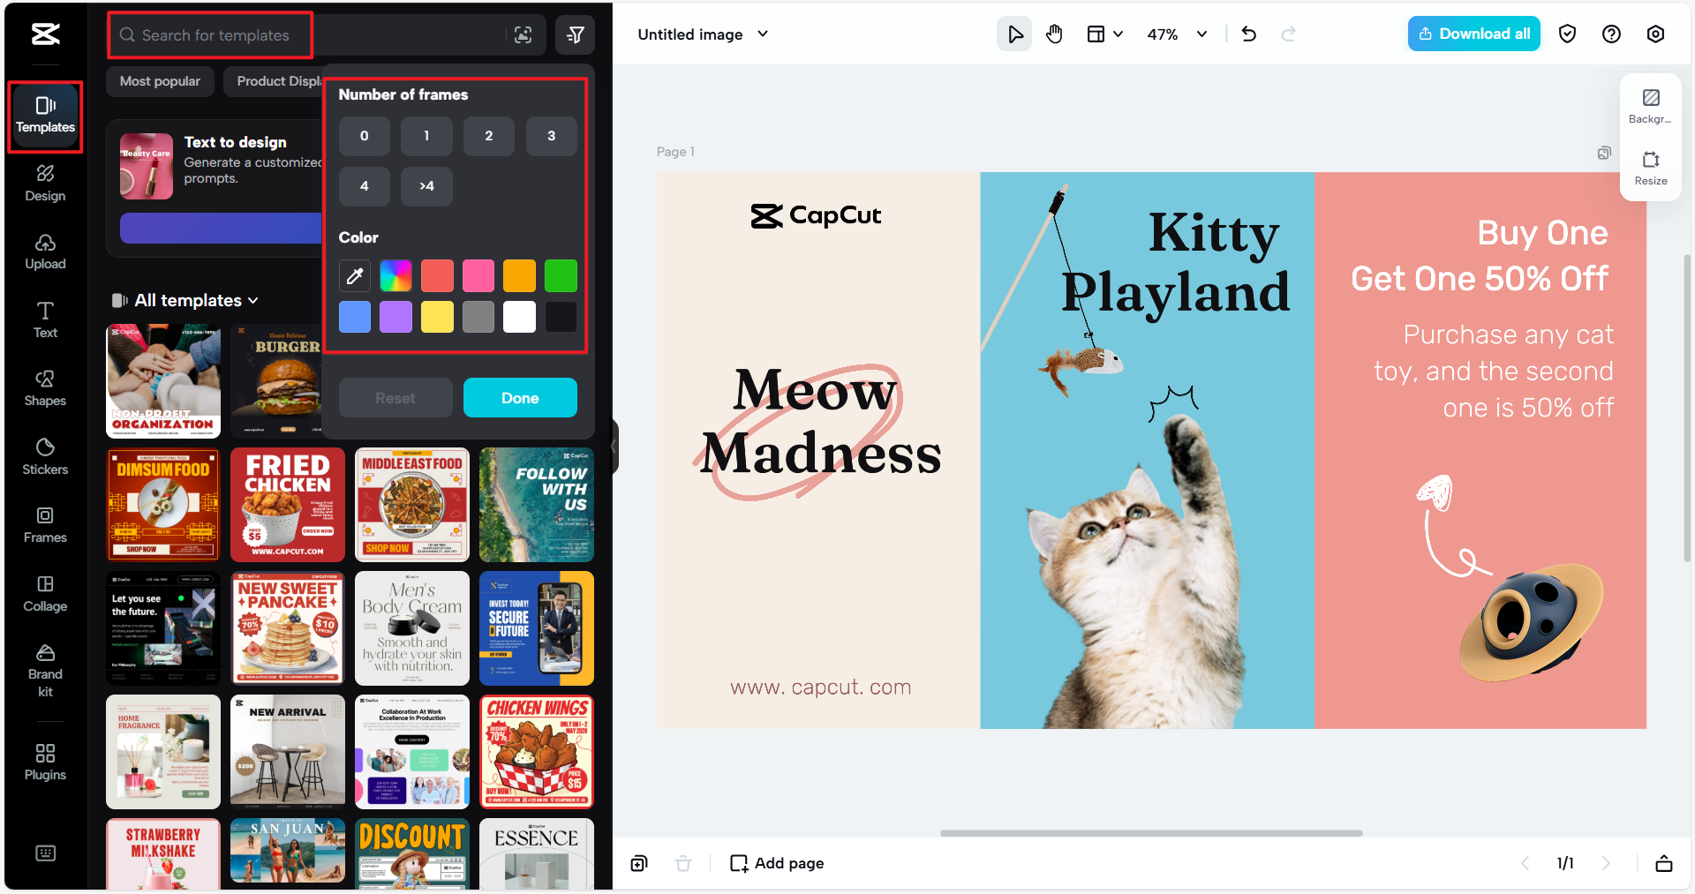Screen dimensions: 1695x894
Task: Click the template filter icon
Action: (x=575, y=35)
